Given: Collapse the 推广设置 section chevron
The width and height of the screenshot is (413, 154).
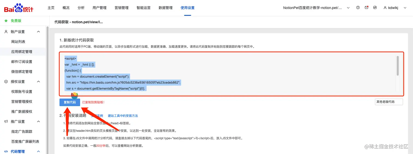Looking at the screenshot, I should pos(39,121).
